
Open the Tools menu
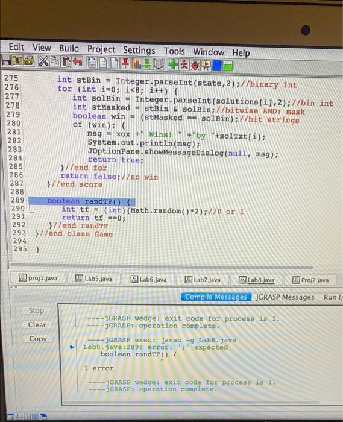click(174, 51)
